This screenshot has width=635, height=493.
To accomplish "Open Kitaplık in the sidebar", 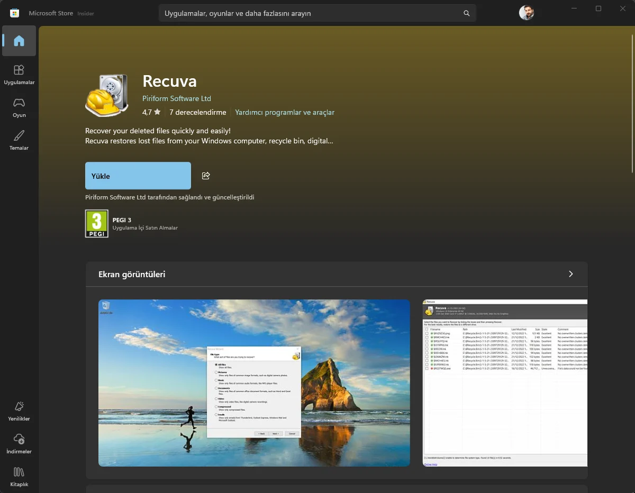I will tap(19, 477).
